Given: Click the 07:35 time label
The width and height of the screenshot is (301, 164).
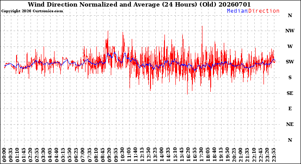Looking at the screenshot, I should coord(90,155).
